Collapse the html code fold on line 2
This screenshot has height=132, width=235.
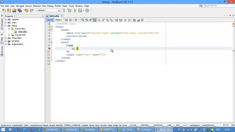tap(51, 27)
